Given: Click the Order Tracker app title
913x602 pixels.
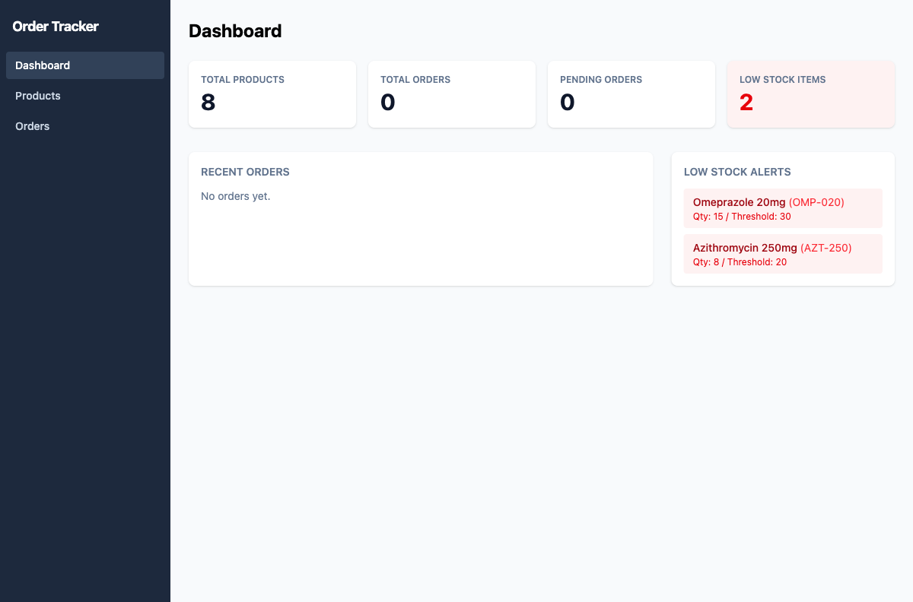Looking at the screenshot, I should click(56, 26).
